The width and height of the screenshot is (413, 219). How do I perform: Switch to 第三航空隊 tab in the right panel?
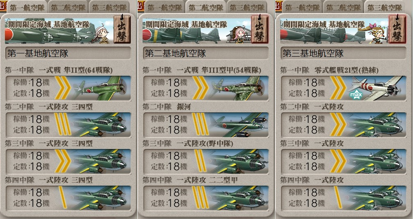(384, 7)
